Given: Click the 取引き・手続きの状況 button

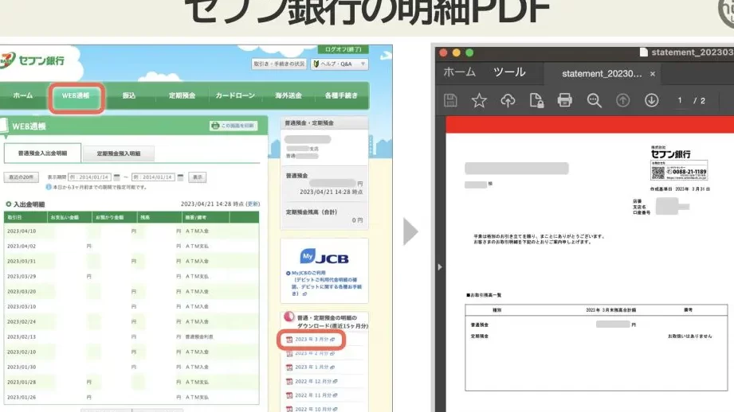Looking at the screenshot, I should point(279,64).
